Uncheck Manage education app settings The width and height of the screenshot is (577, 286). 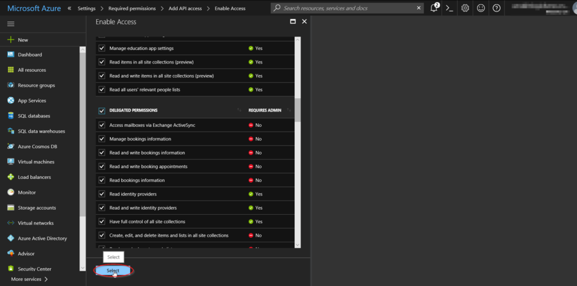[102, 49]
